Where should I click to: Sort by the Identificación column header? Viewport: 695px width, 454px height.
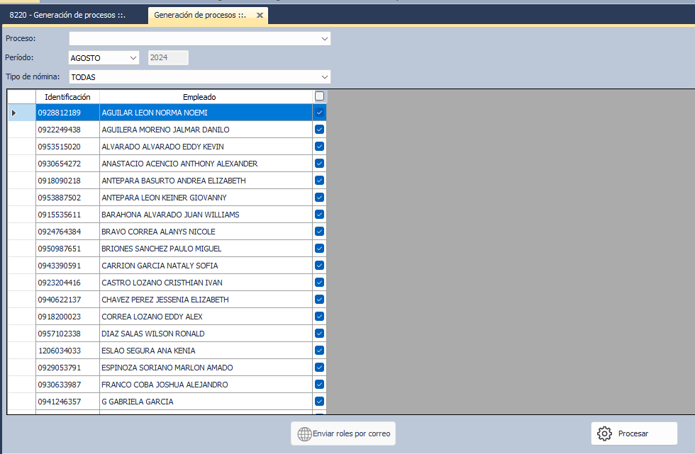[67, 96]
